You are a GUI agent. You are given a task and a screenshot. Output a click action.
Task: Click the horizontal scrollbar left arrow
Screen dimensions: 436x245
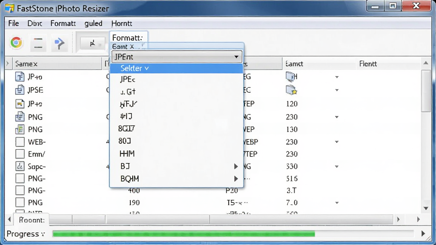pos(9,219)
